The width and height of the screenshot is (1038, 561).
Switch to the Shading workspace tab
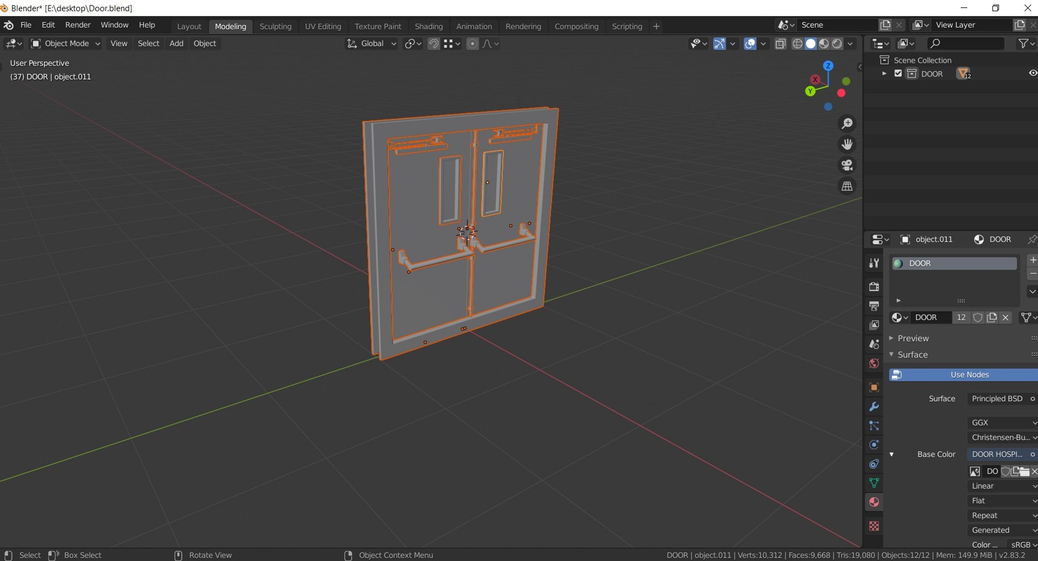pos(429,26)
